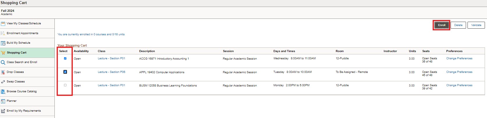Open the Lecture - Section P06 link
Screen dimensions: 487x118
pos(111,72)
